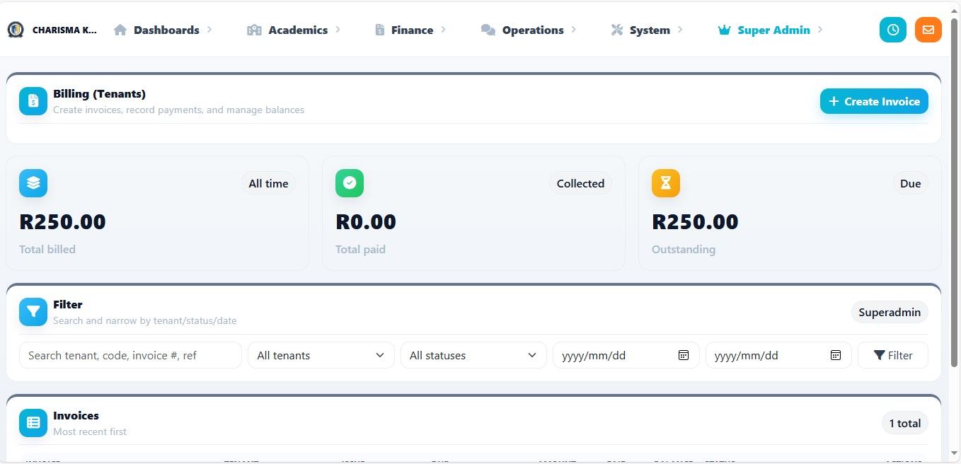Click the Total billed layers icon
Image resolution: width=961 pixels, height=464 pixels.
click(33, 183)
